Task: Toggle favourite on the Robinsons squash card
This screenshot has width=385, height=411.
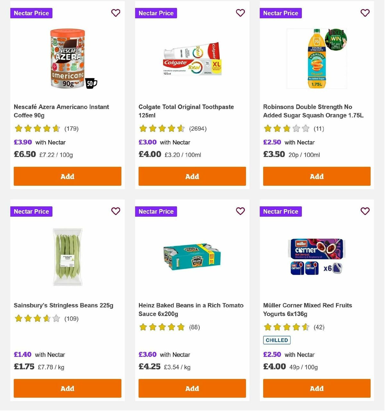Action: coord(365,13)
